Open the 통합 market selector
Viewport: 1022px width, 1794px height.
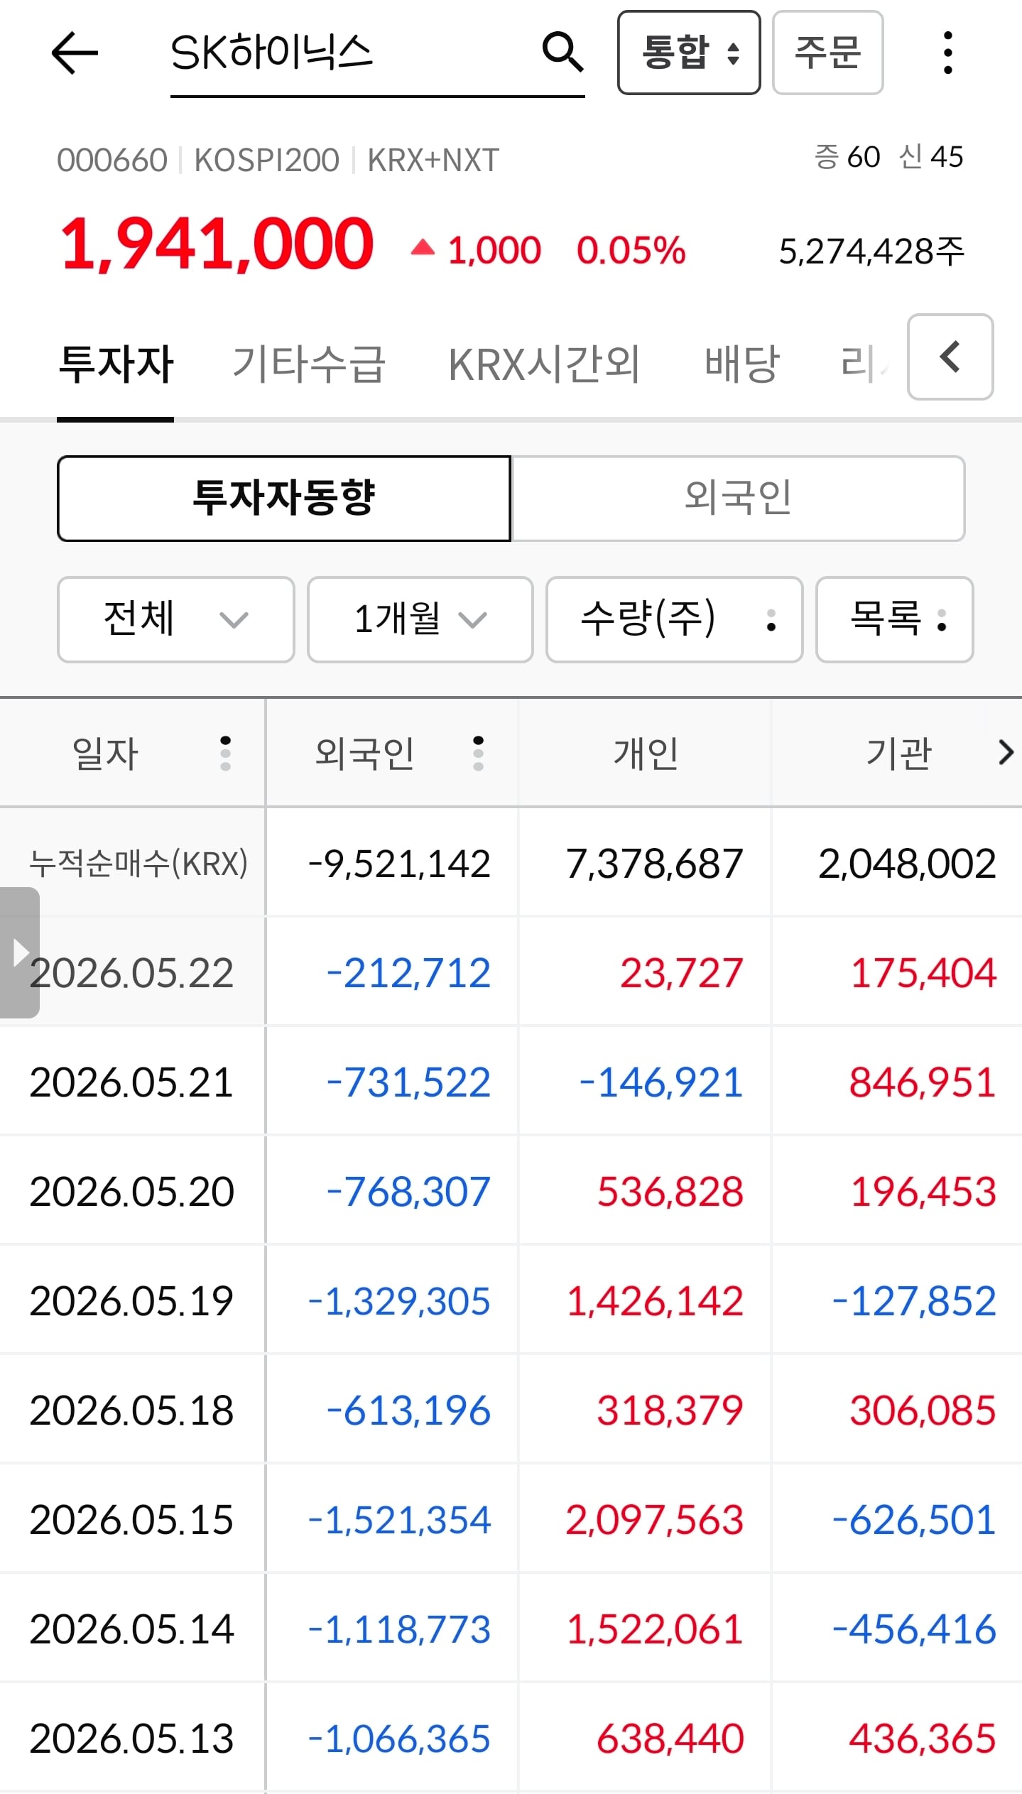coord(689,53)
